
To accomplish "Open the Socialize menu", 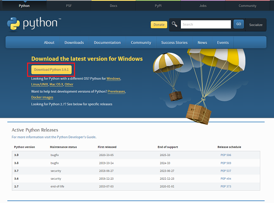I will point(256,25).
